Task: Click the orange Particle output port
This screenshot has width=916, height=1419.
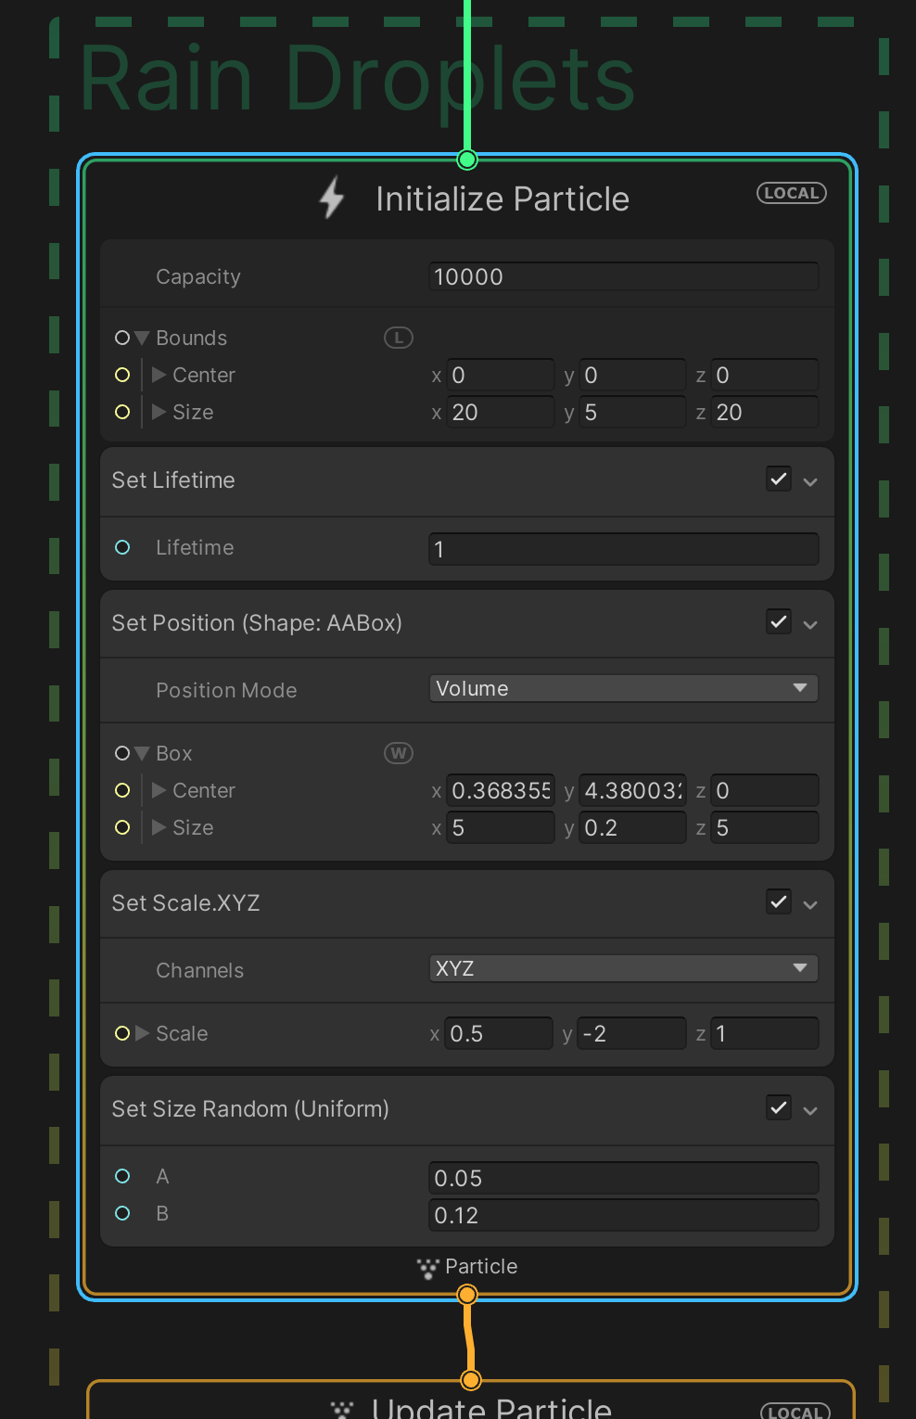Action: (x=467, y=1294)
